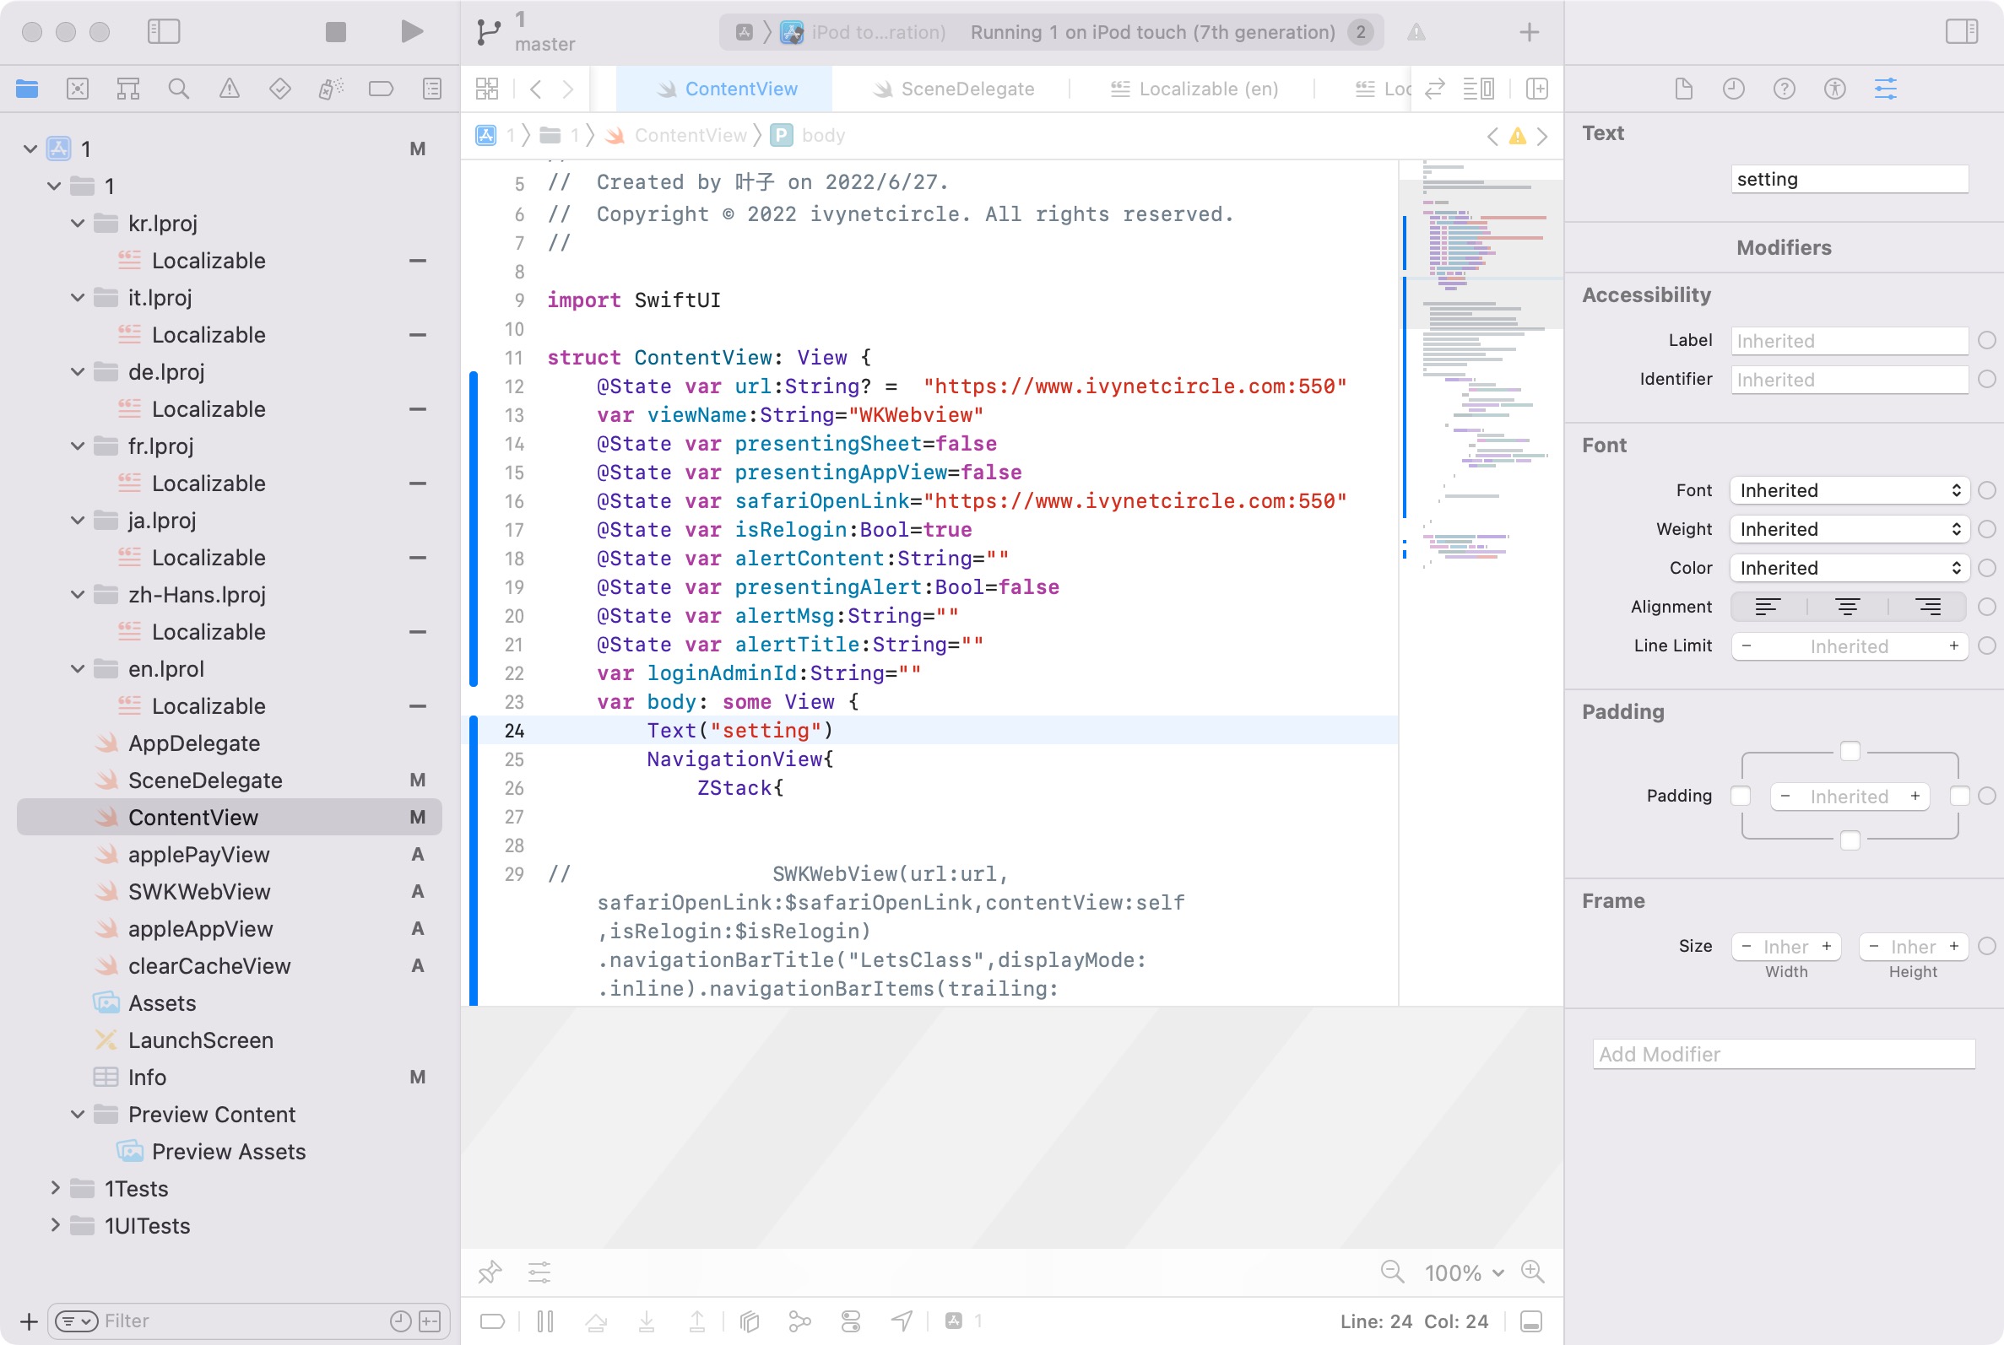Open the SWKWebView file

click(199, 891)
